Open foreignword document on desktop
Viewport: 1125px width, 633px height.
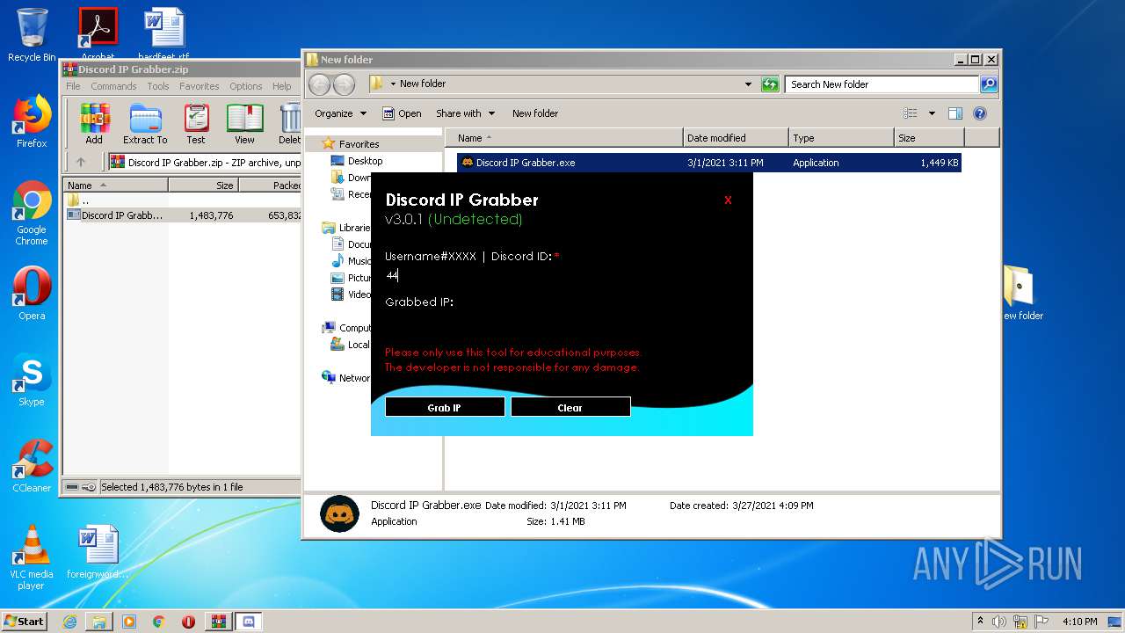coord(98,552)
